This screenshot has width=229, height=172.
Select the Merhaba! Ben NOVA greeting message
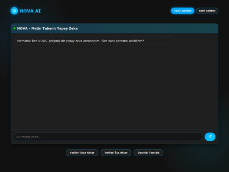tap(95, 41)
